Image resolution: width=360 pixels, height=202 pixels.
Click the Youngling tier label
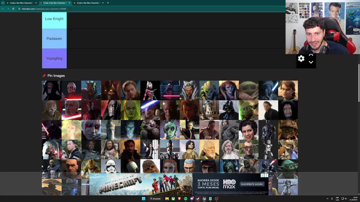(x=54, y=58)
